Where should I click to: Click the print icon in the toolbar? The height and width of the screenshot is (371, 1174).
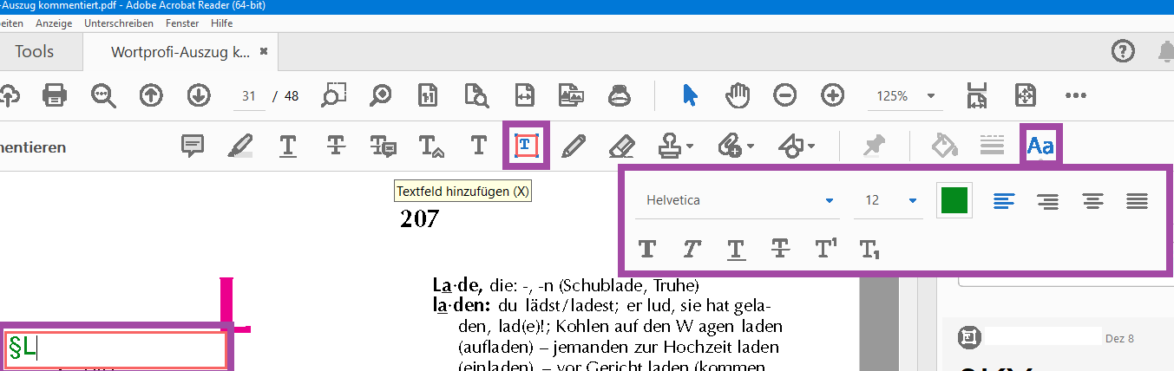(x=56, y=95)
